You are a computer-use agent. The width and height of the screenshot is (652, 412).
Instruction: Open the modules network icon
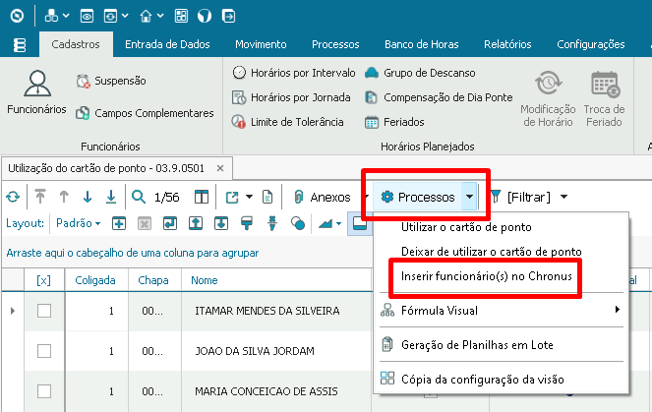pyautogui.click(x=51, y=16)
